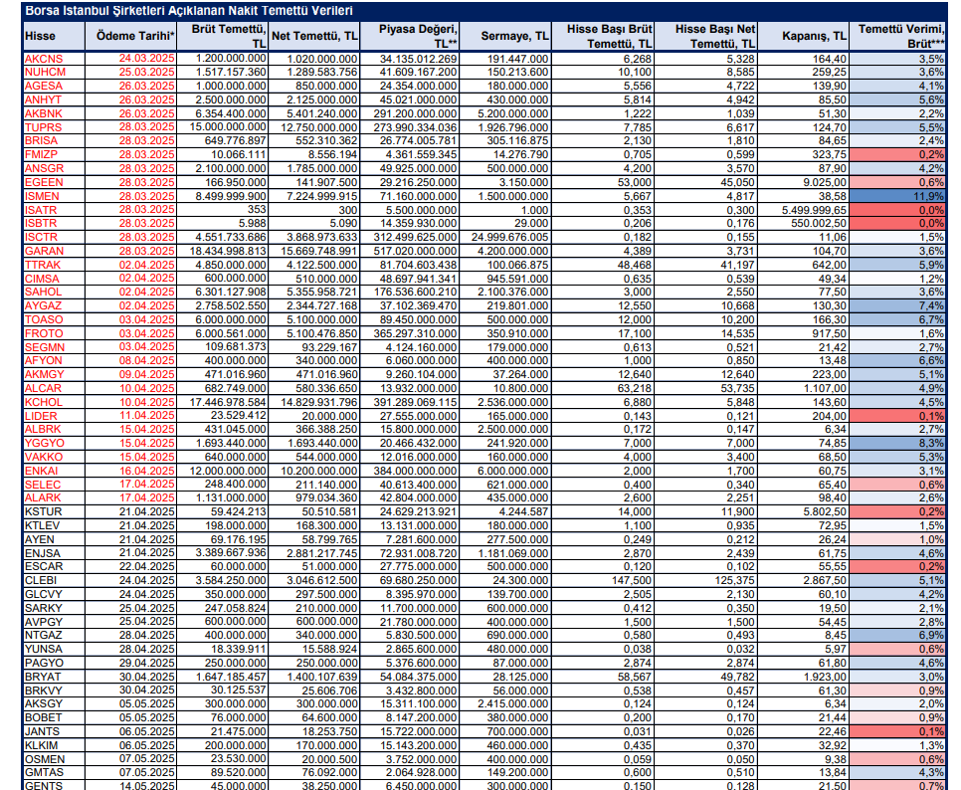Screen dimensions: 961x790
Task: Click the 8,3% yield cell for YGGYO
Action: pos(898,443)
